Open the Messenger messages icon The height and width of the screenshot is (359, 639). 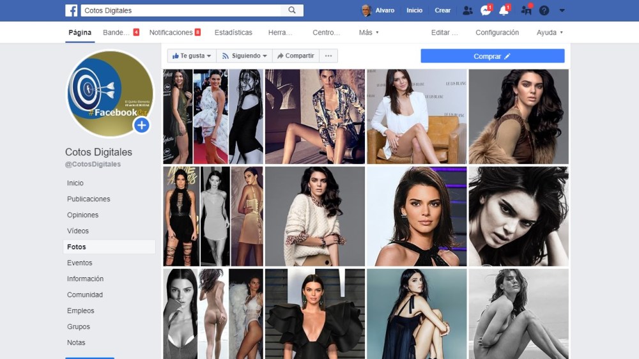[x=486, y=10]
